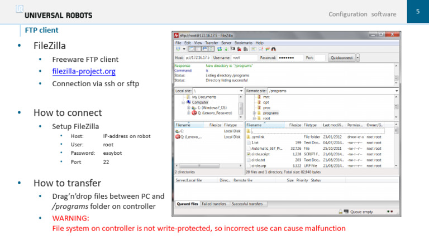The image size is (429, 241).
Task: Open the View menu
Action: [x=198, y=43]
